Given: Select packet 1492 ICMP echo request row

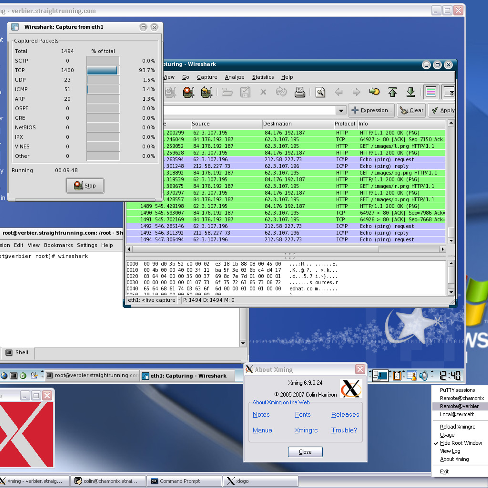Looking at the screenshot, I should [286, 226].
